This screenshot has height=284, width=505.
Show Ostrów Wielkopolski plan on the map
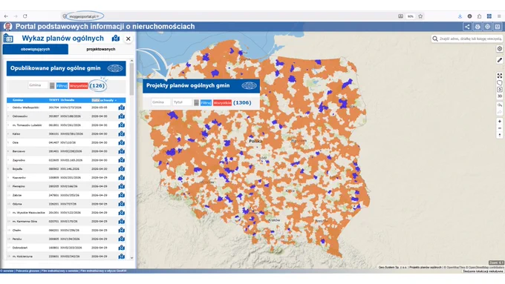point(121,108)
